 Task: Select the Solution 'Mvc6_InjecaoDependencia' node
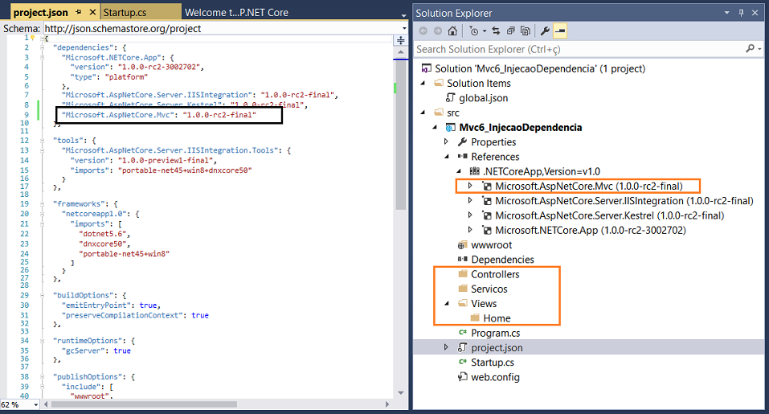pyautogui.click(x=534, y=68)
